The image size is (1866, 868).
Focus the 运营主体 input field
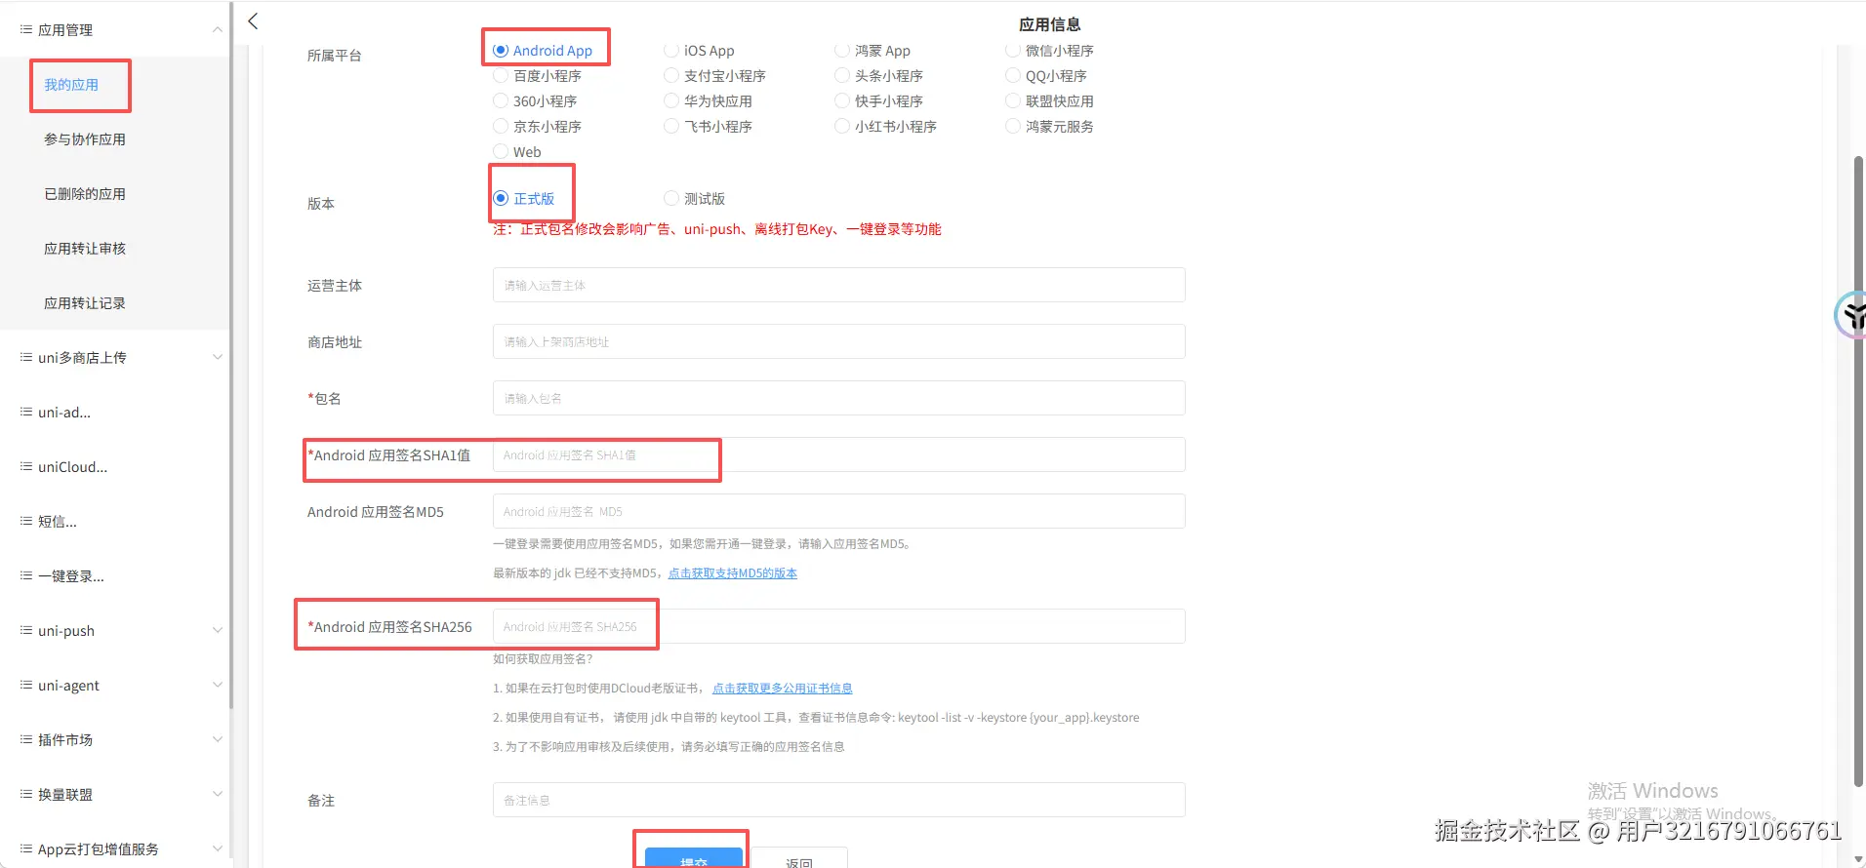[839, 286]
